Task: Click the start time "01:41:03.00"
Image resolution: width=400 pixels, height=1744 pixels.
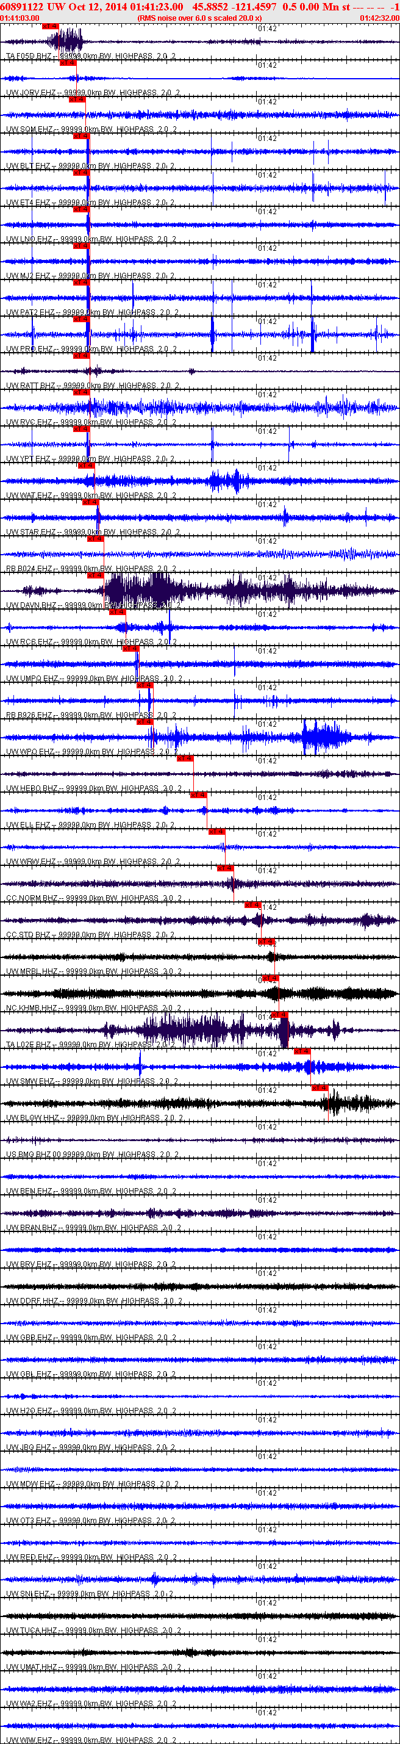Action: (20, 18)
